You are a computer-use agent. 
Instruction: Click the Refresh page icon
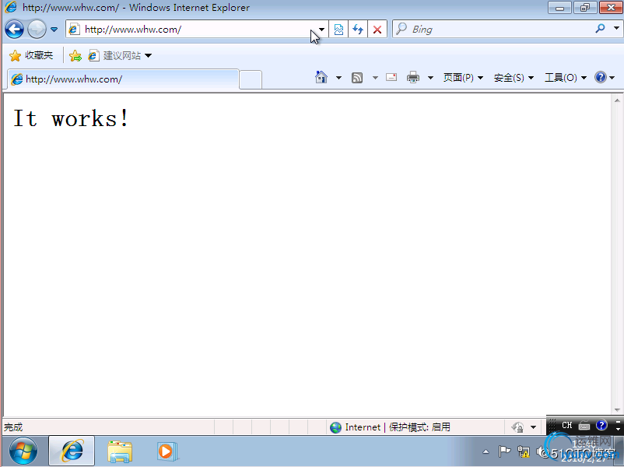pos(358,30)
